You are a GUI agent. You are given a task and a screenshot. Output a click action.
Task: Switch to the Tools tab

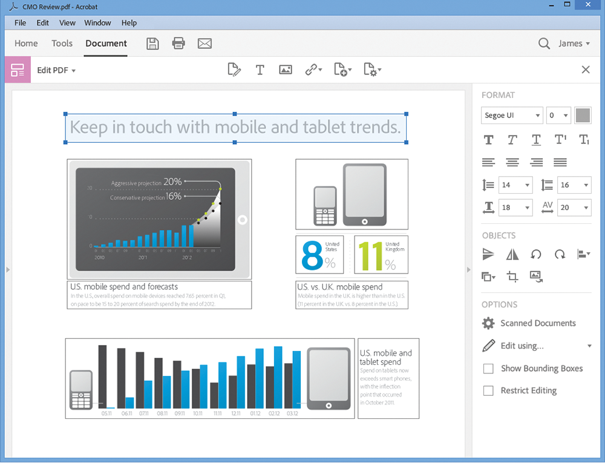[62, 44]
